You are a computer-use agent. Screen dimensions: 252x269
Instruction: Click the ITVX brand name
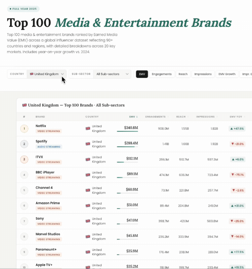point(39,157)
